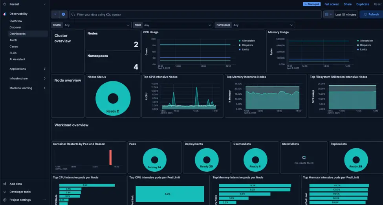The width and height of the screenshot is (383, 205).
Task: Open the Alerts page
Action: pos(13,40)
